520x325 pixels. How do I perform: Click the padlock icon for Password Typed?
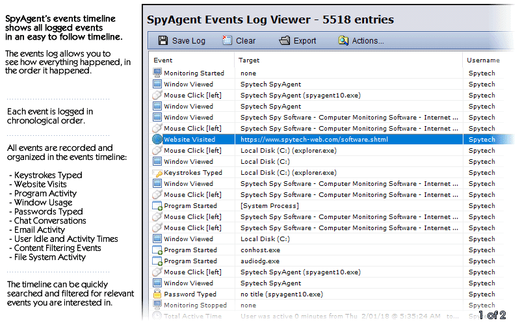point(157,294)
